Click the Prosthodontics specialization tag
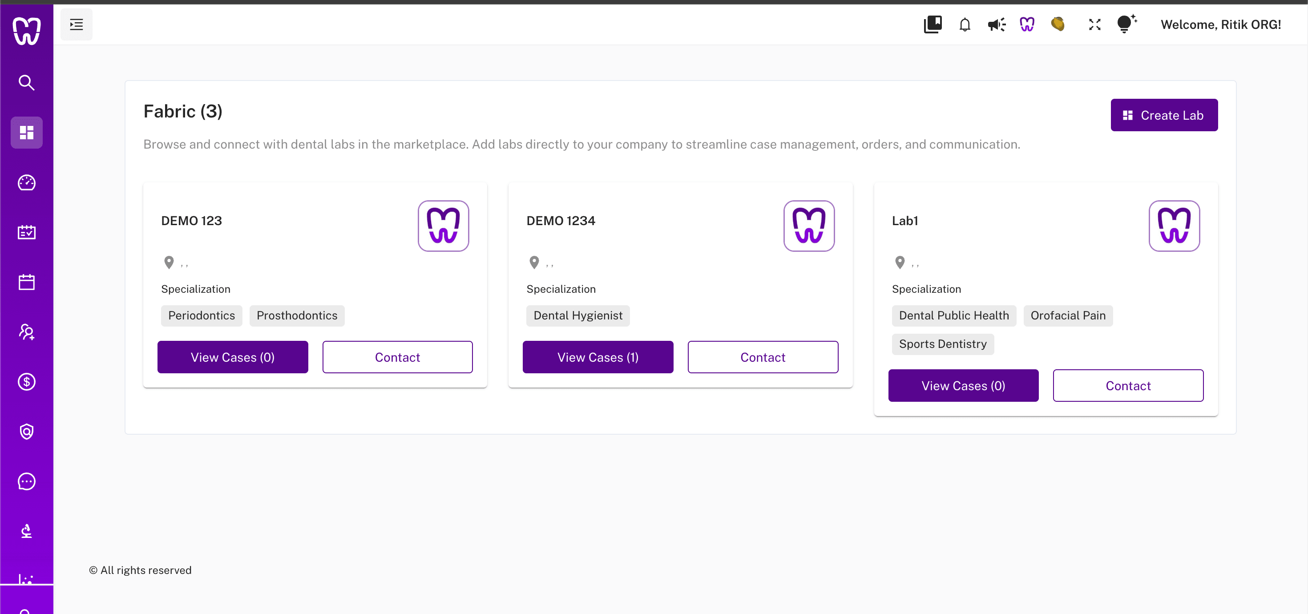1308x614 pixels. tap(297, 315)
